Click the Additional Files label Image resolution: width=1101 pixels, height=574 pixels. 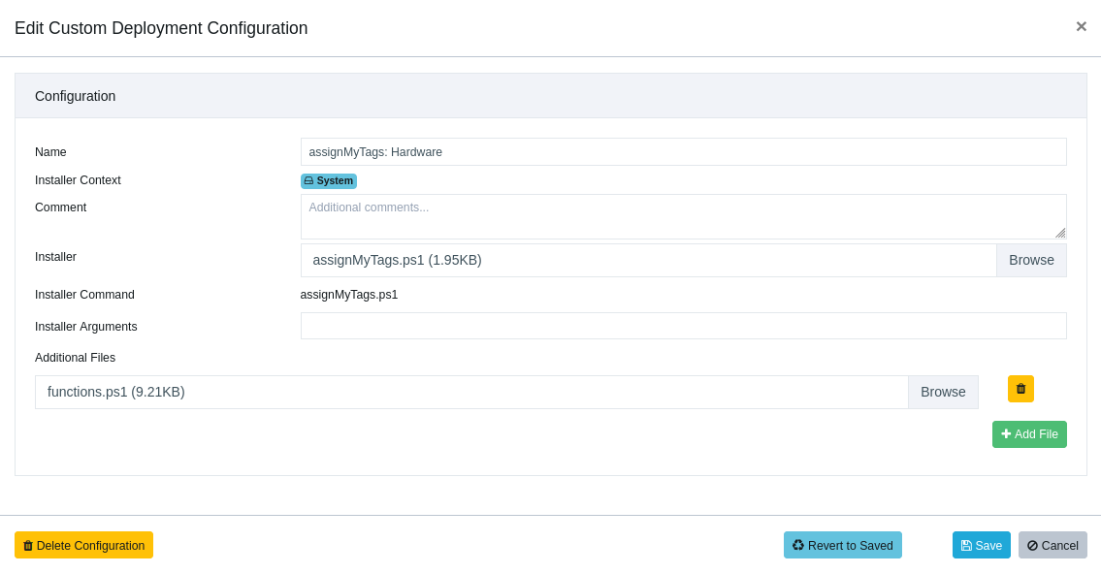[x=75, y=358]
